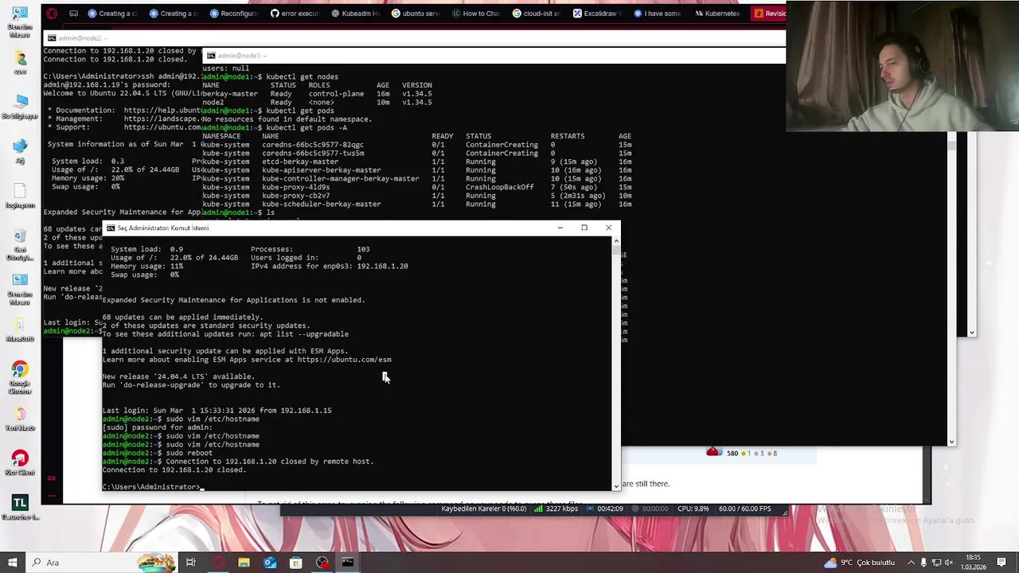Click the CrashLoopBackOff status text

click(x=500, y=187)
